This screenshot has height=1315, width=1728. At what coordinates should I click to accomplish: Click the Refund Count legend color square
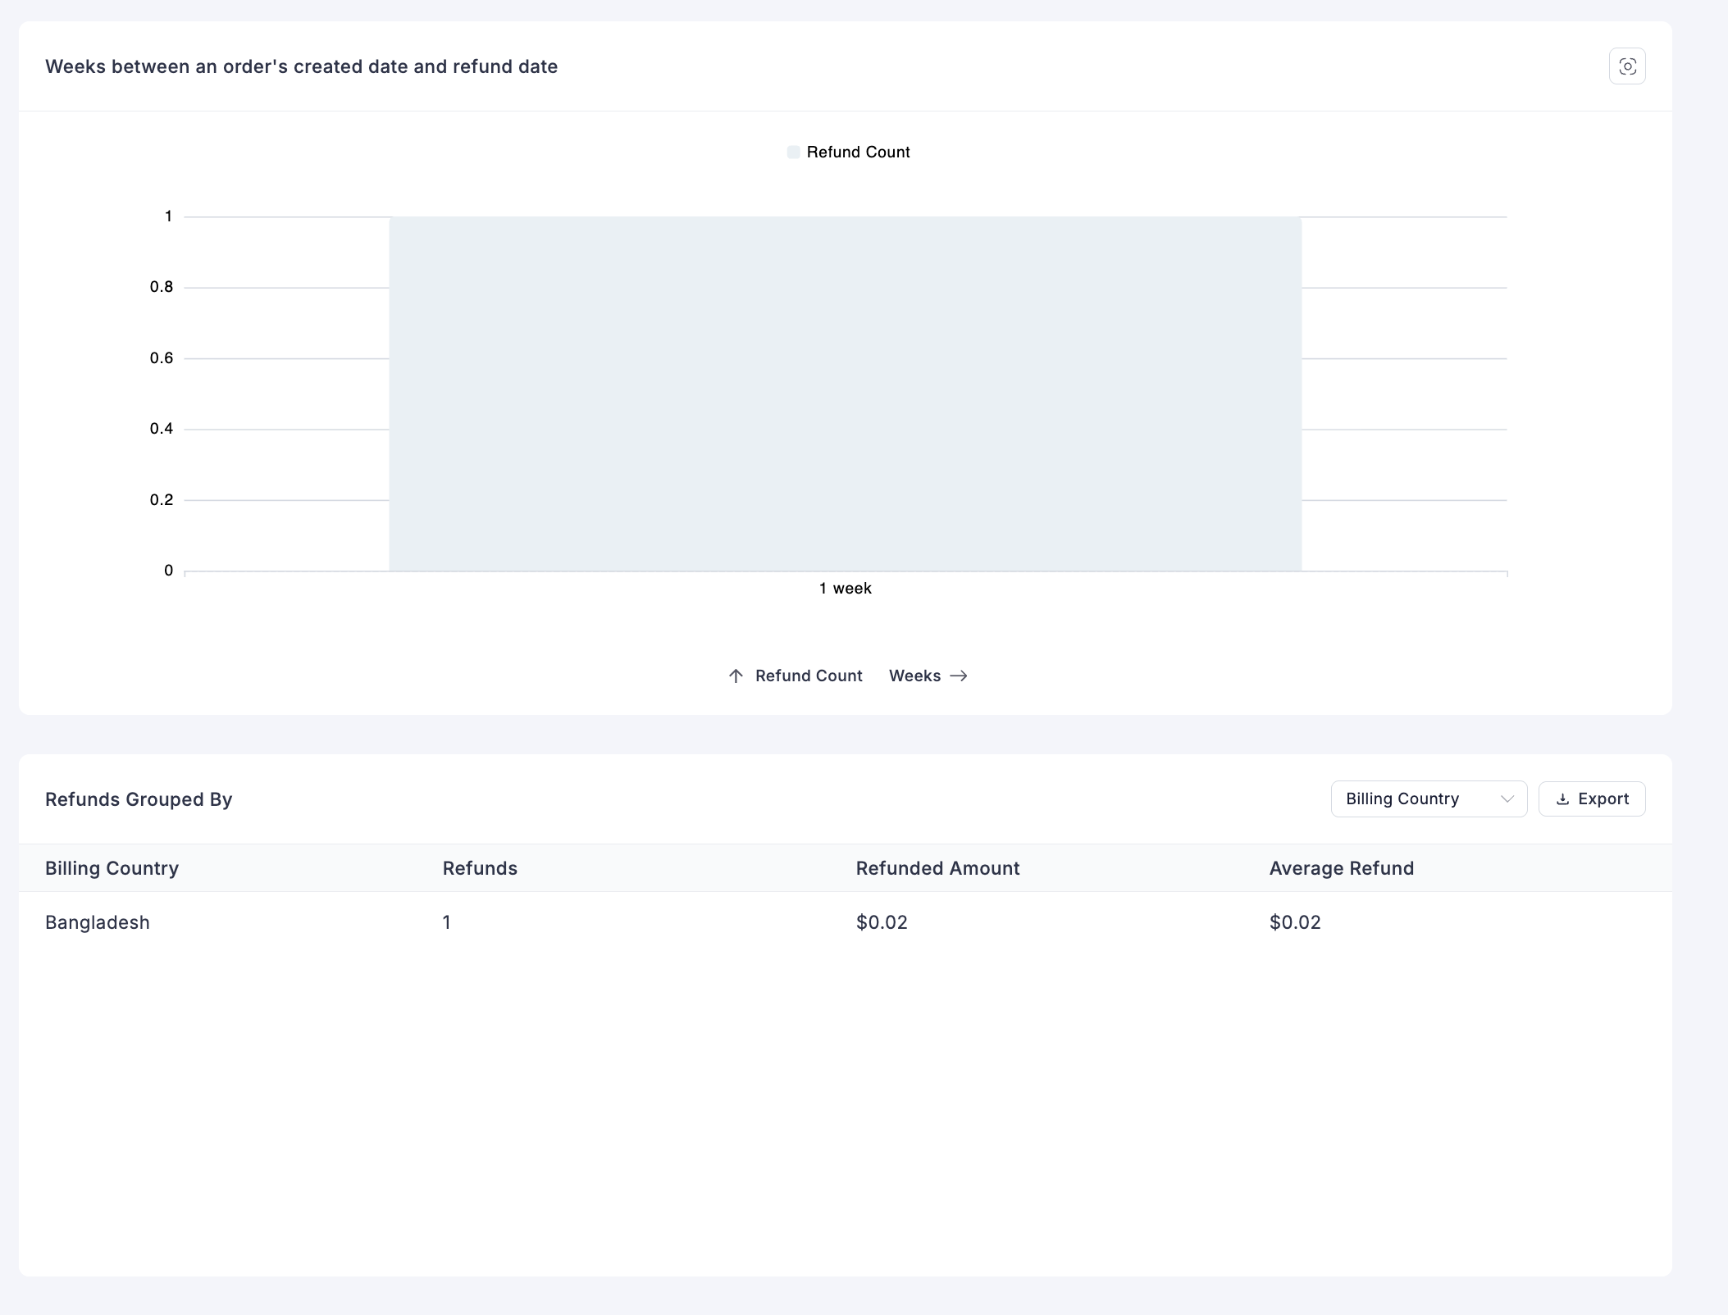pyautogui.click(x=792, y=152)
